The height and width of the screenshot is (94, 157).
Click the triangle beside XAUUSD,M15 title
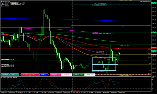click(x=2, y=1)
